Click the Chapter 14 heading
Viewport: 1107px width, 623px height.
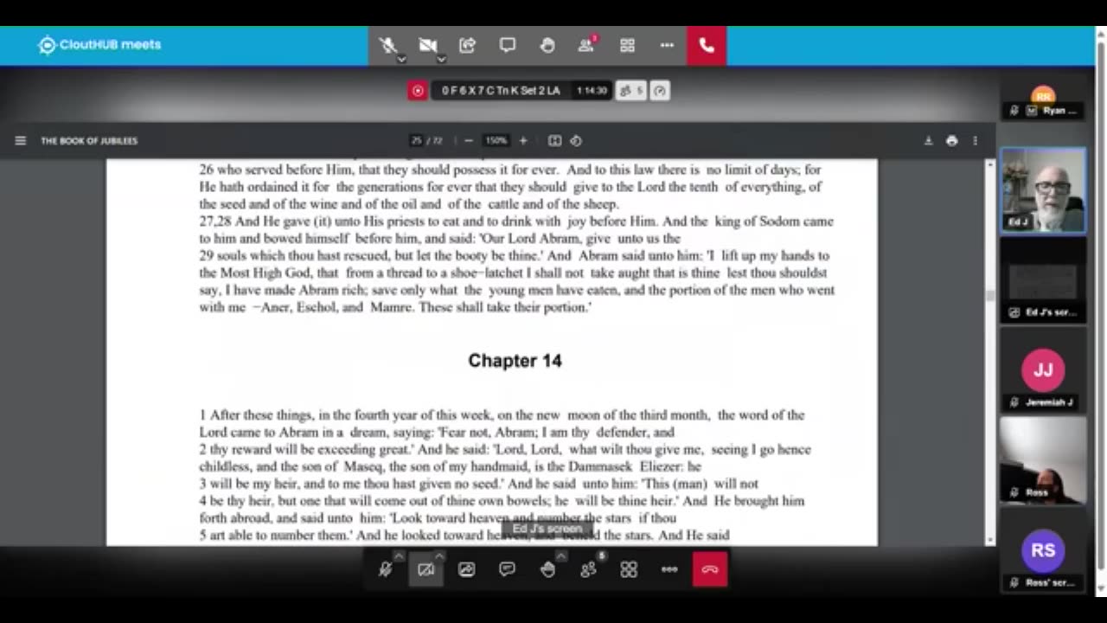pyautogui.click(x=515, y=361)
